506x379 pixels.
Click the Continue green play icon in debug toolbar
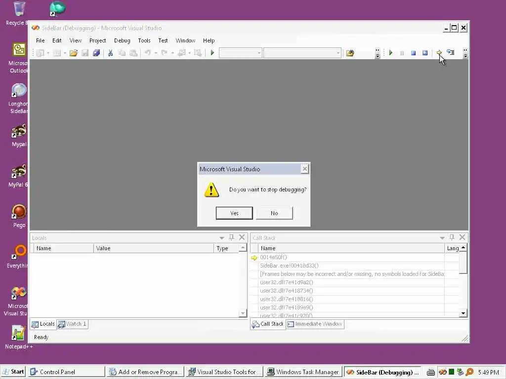(391, 52)
